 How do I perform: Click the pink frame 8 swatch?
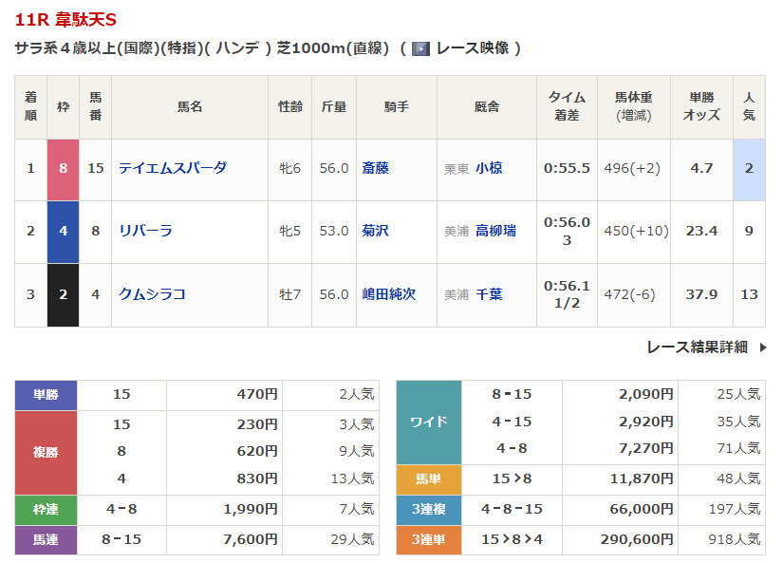[x=63, y=169]
